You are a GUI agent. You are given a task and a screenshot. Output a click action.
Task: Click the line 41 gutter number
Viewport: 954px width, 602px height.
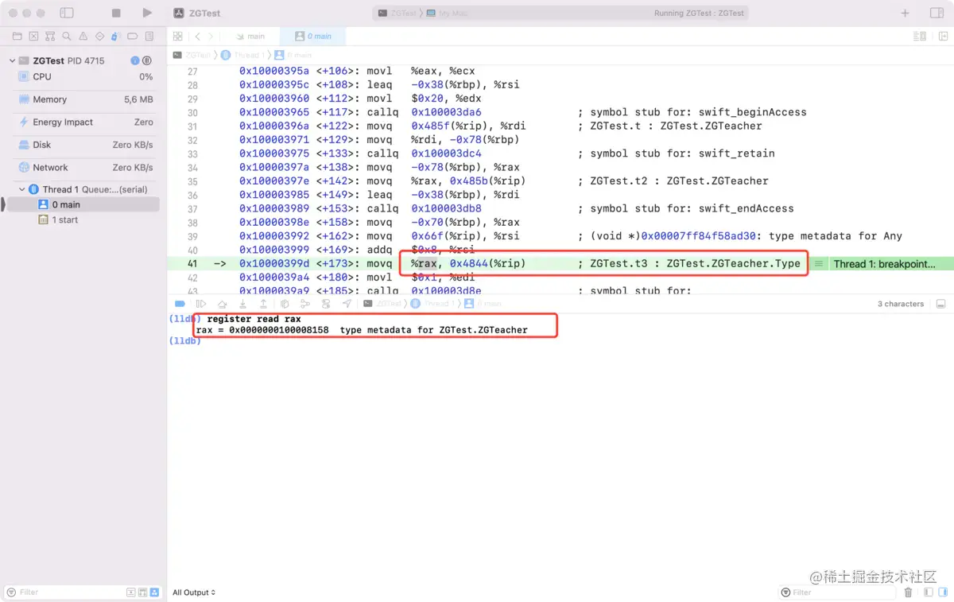(x=192, y=264)
